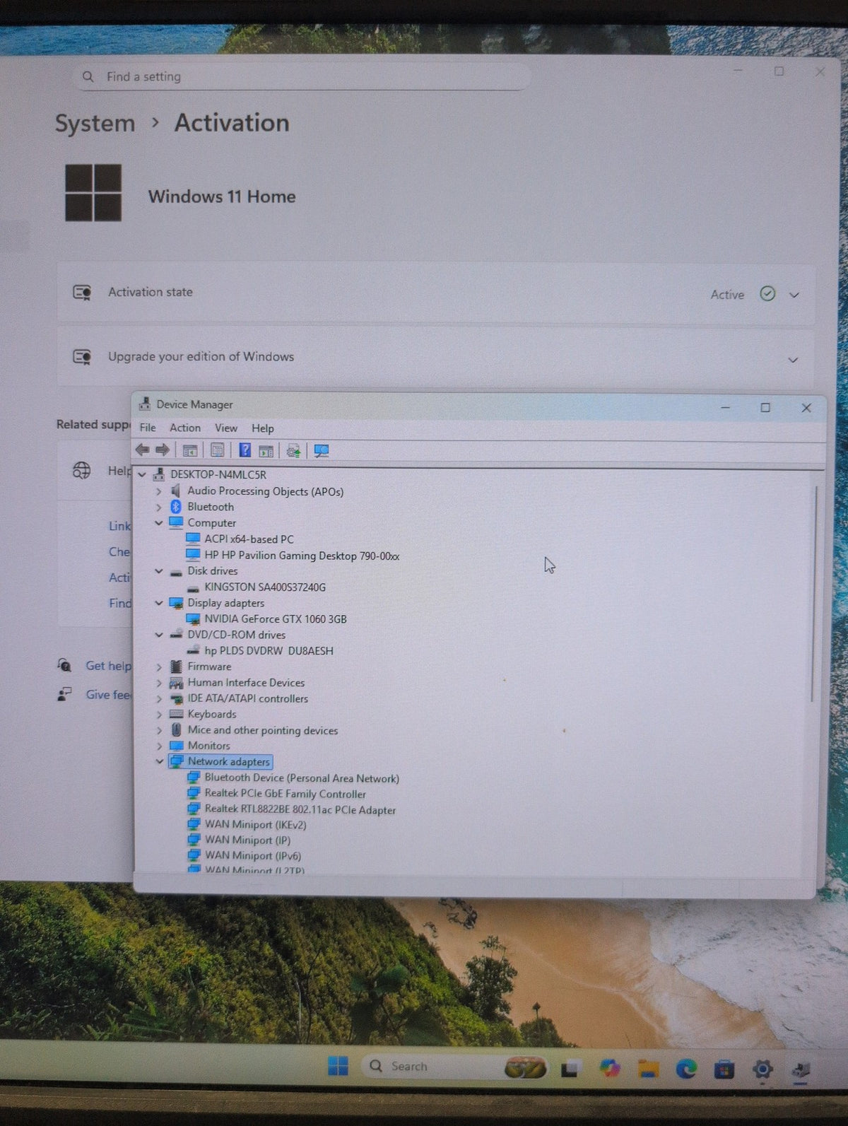Viewport: 848px width, 1126px height.
Task: Click the System breadcrumb in Settings
Action: [x=95, y=123]
